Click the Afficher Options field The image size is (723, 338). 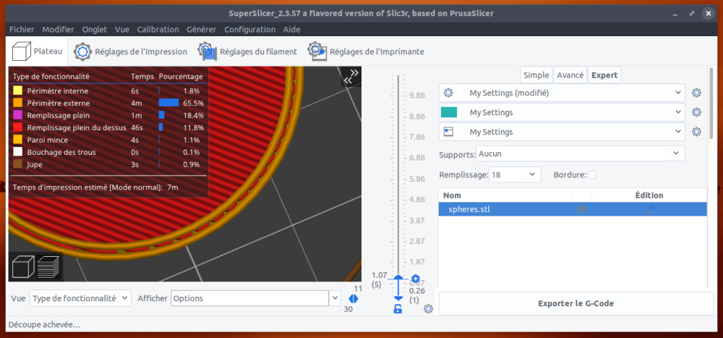tap(250, 298)
